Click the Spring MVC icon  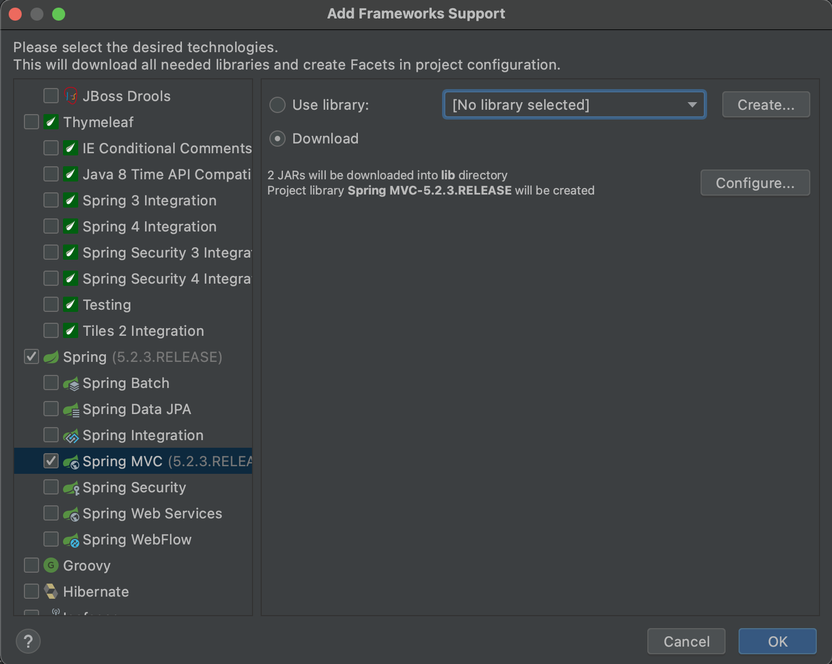point(71,462)
